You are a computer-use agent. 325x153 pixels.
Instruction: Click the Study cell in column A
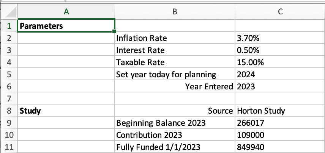tap(66, 111)
